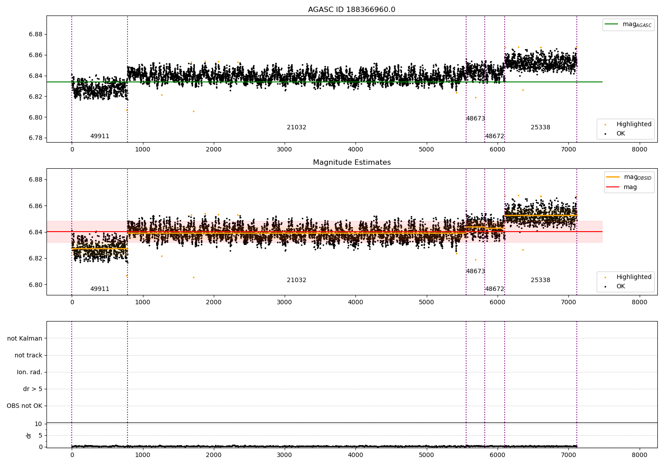The height and width of the screenshot is (465, 664).
Task: Click the 'dr > 5' axis label
Action: [x=33, y=389]
